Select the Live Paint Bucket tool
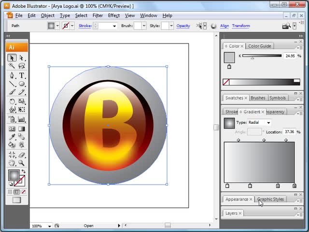 [12, 145]
